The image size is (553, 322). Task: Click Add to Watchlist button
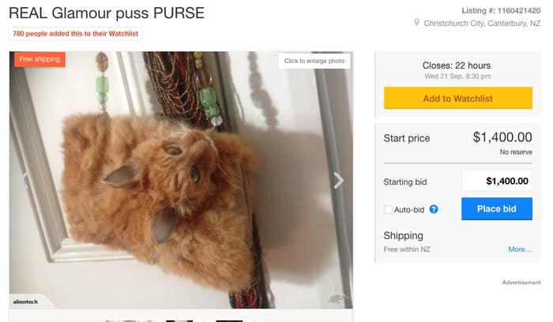[x=457, y=99]
